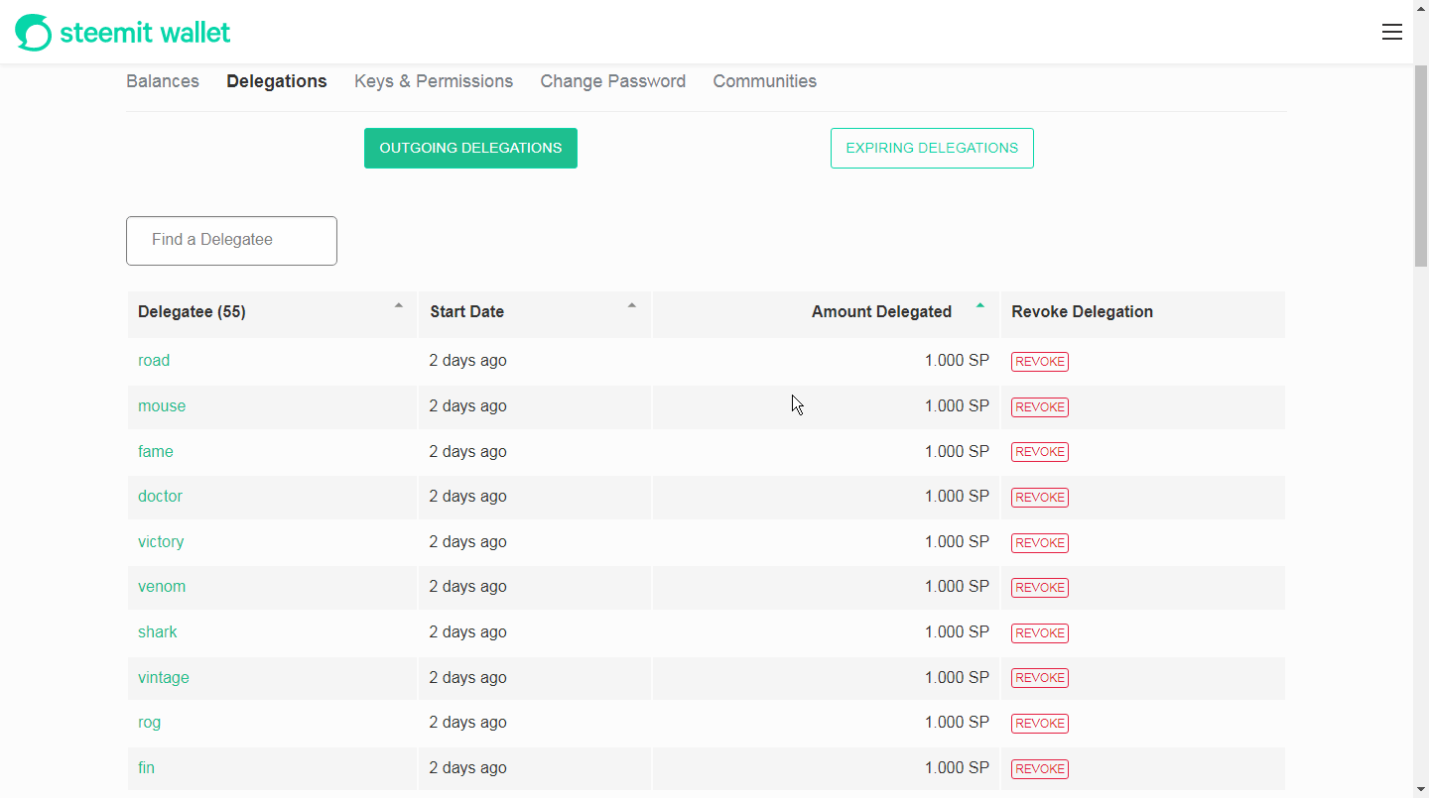Open the Communities tab
1429x798 pixels.
click(764, 81)
